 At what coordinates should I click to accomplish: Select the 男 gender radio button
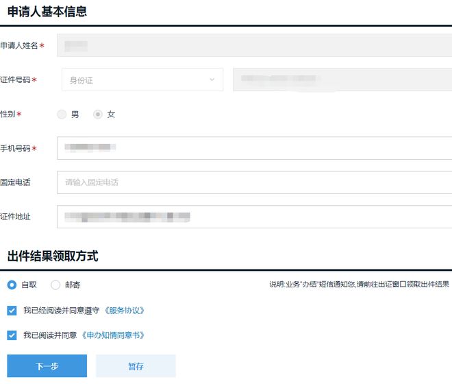point(62,115)
